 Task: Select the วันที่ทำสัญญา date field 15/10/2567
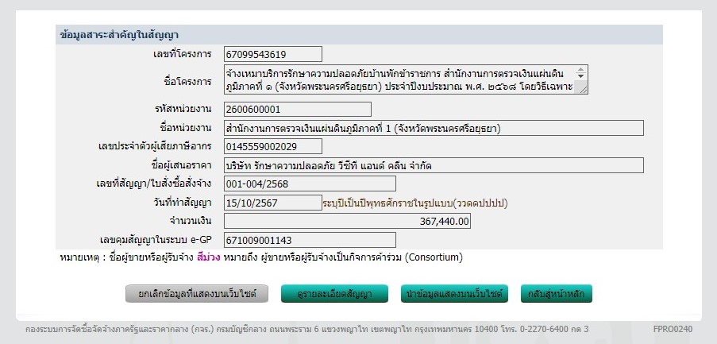coord(272,203)
